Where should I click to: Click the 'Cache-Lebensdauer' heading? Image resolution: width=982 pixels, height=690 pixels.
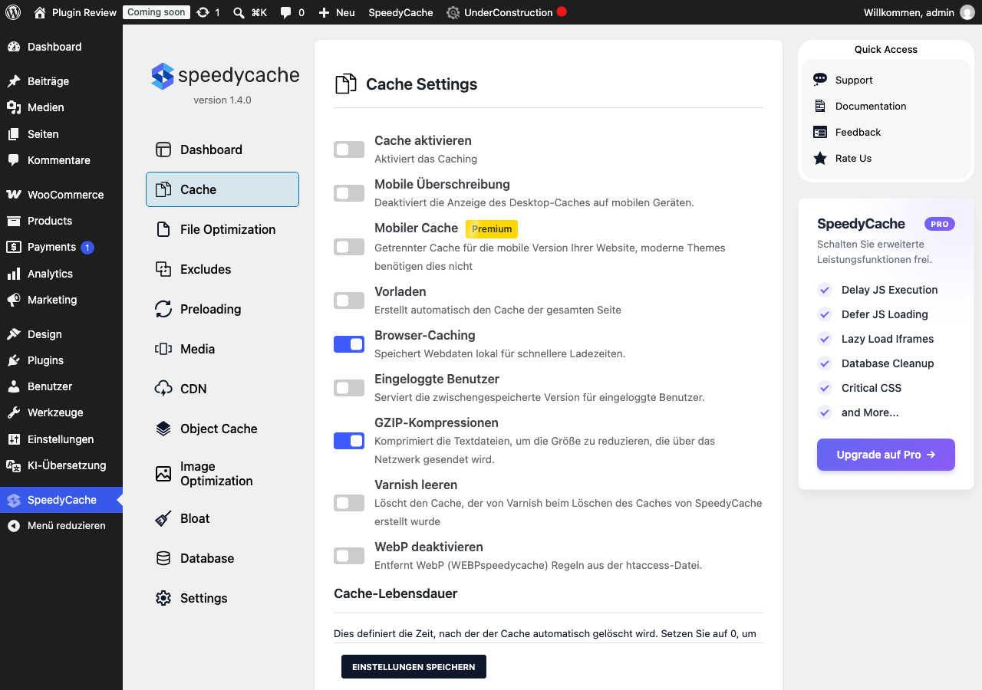pos(396,593)
